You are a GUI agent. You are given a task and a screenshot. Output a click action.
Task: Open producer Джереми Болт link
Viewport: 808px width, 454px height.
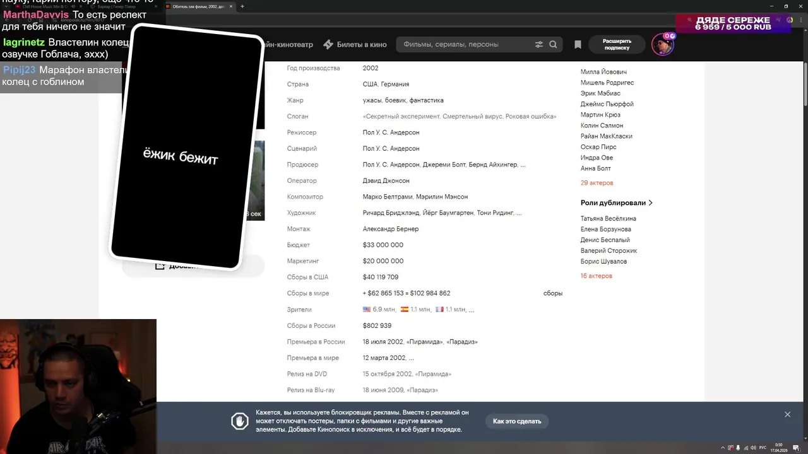[444, 165]
